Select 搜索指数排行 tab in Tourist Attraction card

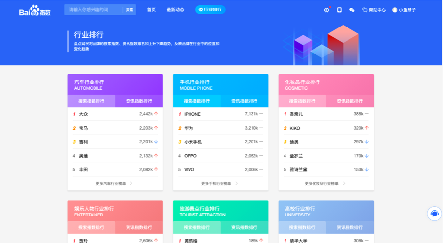(x=196, y=227)
